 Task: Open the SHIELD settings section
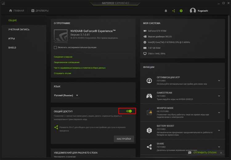point(12,48)
